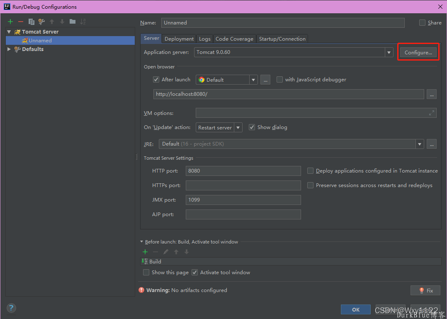Open the Logs tab
The width and height of the screenshot is (447, 319).
(x=205, y=39)
